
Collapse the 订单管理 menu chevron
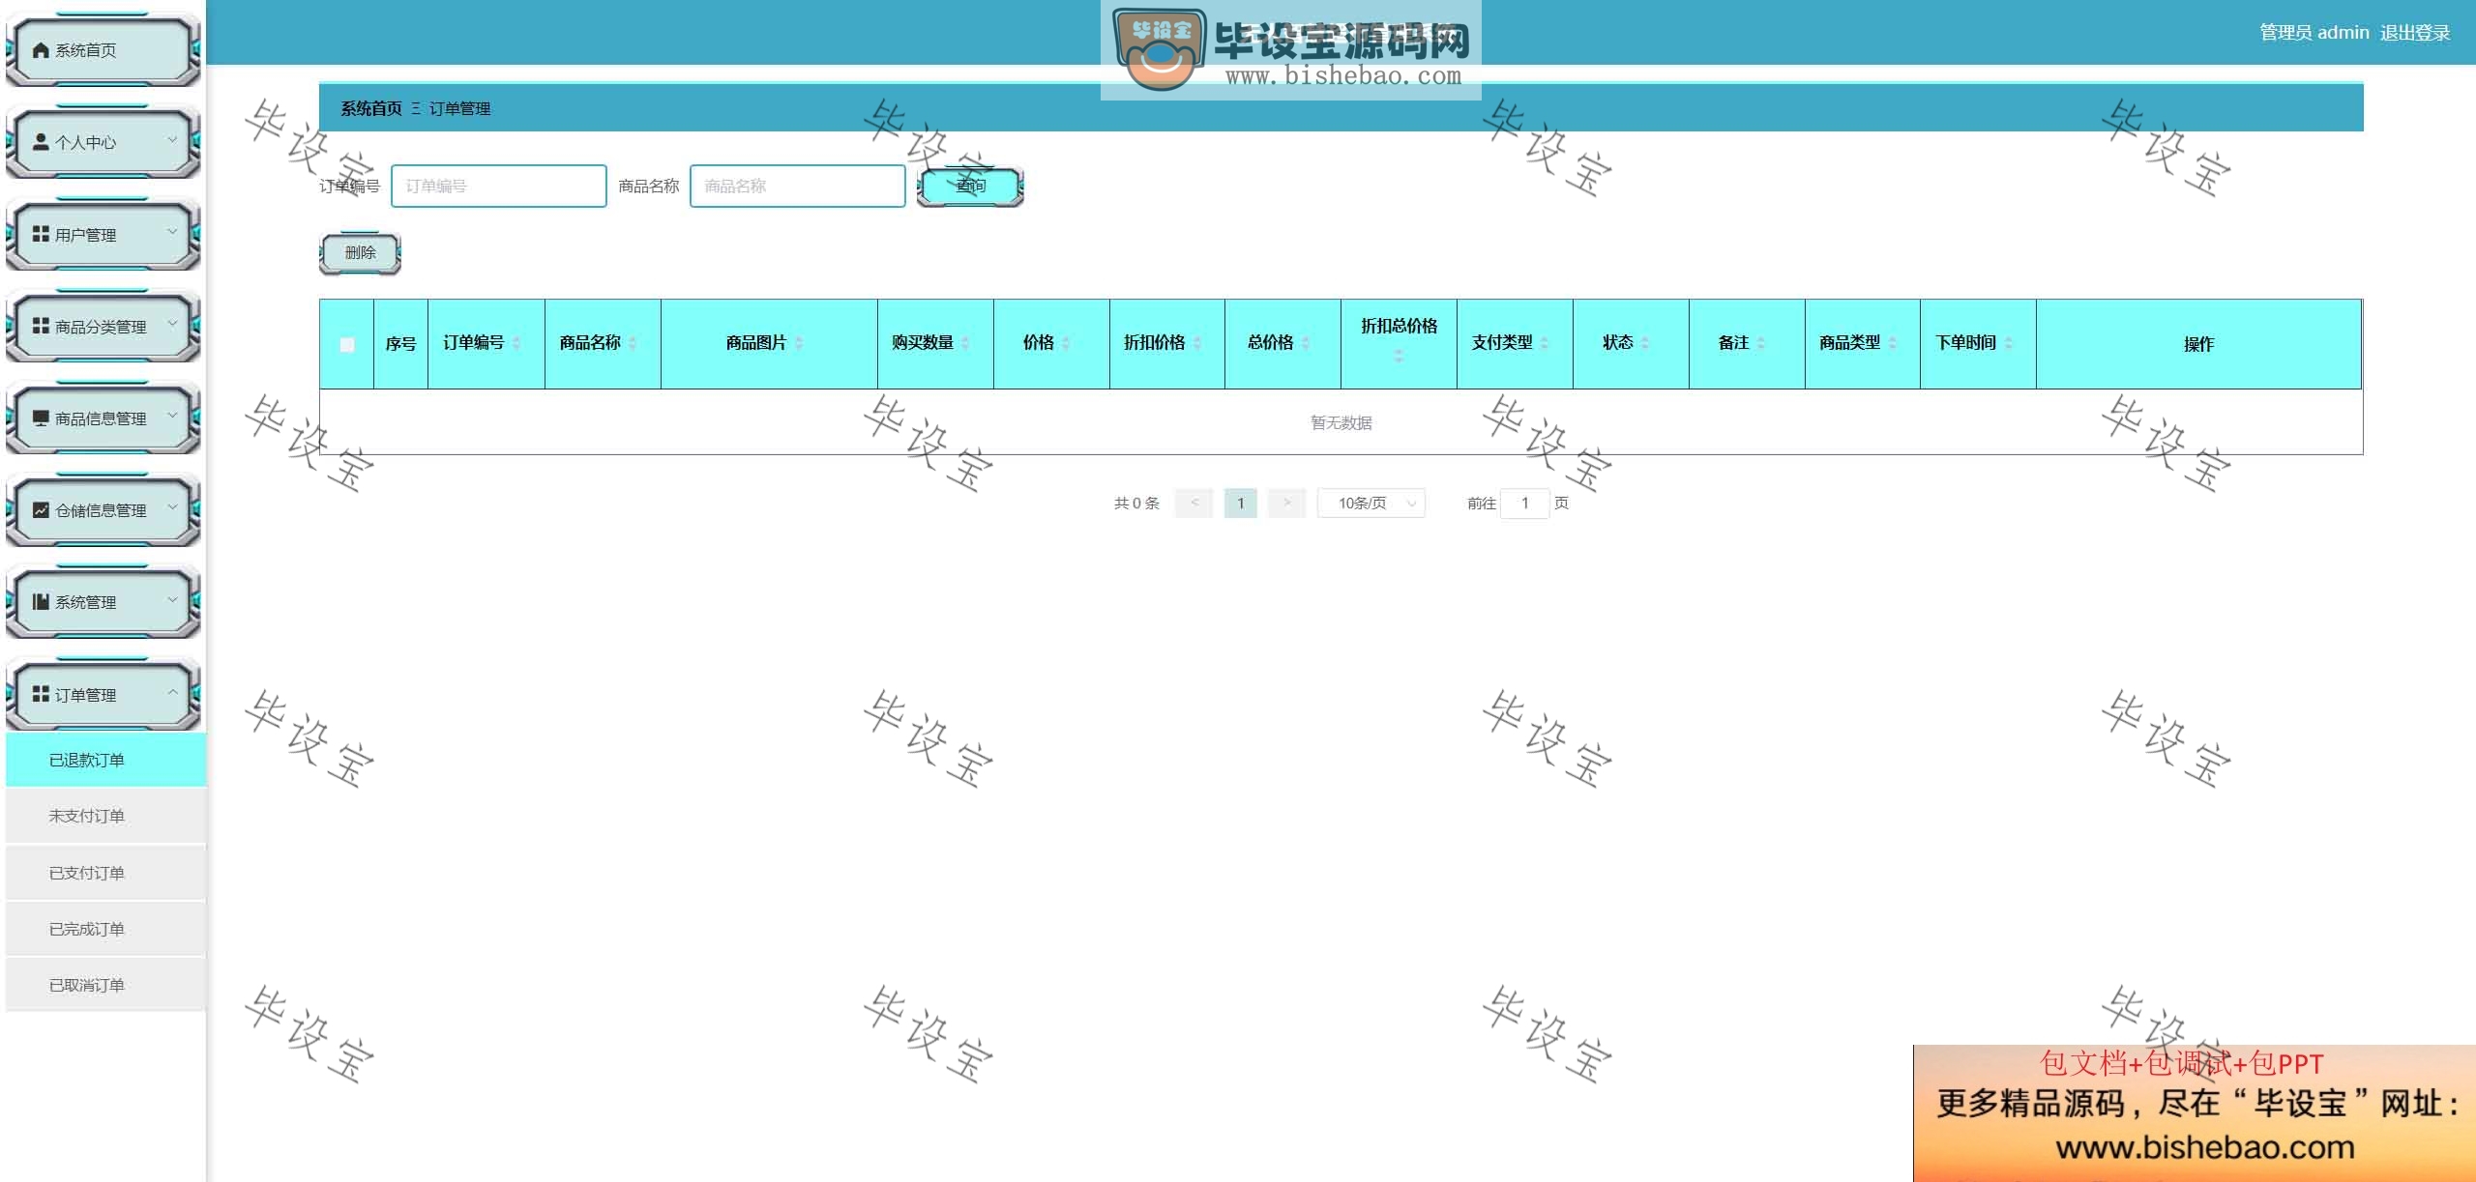[x=172, y=692]
